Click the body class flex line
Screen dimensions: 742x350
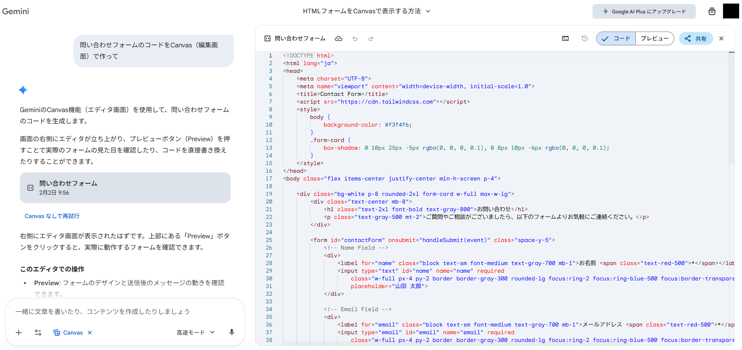pyautogui.click(x=392, y=178)
